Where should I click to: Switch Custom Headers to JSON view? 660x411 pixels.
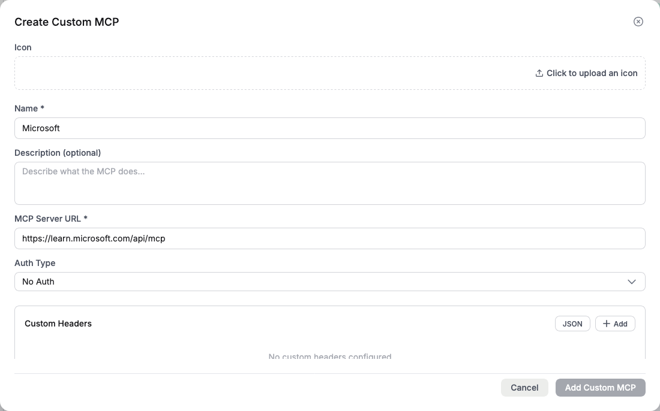pyautogui.click(x=572, y=324)
